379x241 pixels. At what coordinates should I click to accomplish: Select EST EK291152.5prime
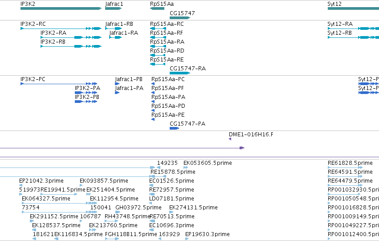pyautogui.click(x=32, y=221)
